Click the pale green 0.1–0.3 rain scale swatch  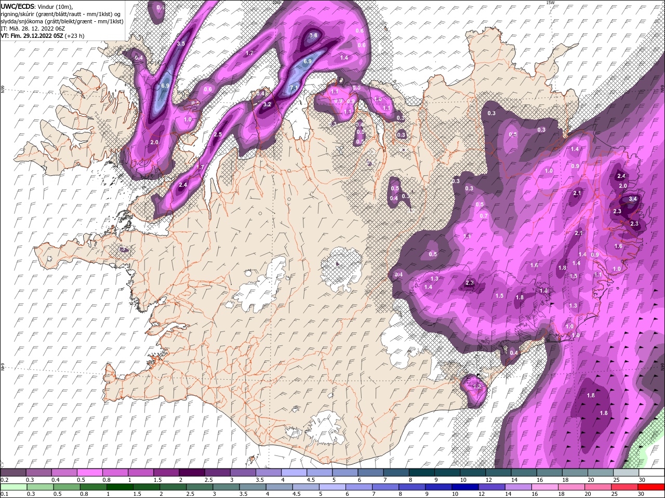pos(14,487)
